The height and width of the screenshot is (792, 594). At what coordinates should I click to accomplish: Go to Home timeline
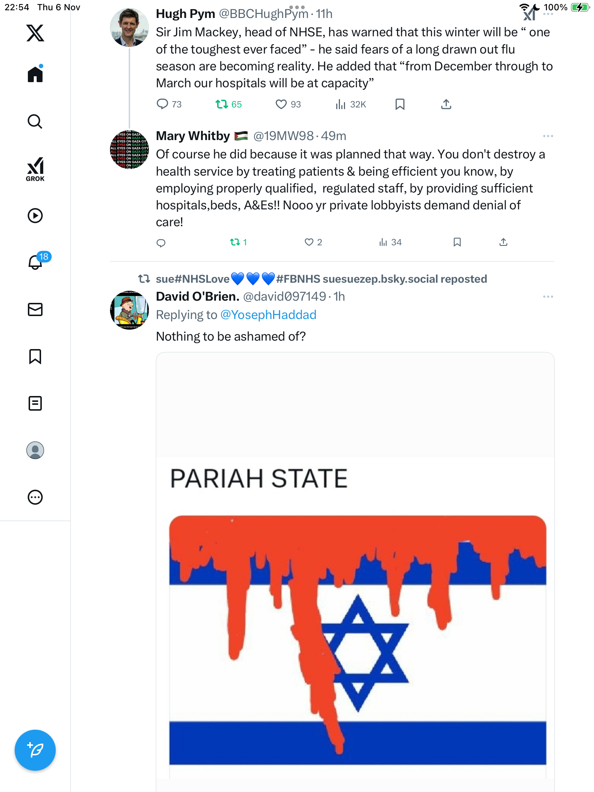click(35, 74)
